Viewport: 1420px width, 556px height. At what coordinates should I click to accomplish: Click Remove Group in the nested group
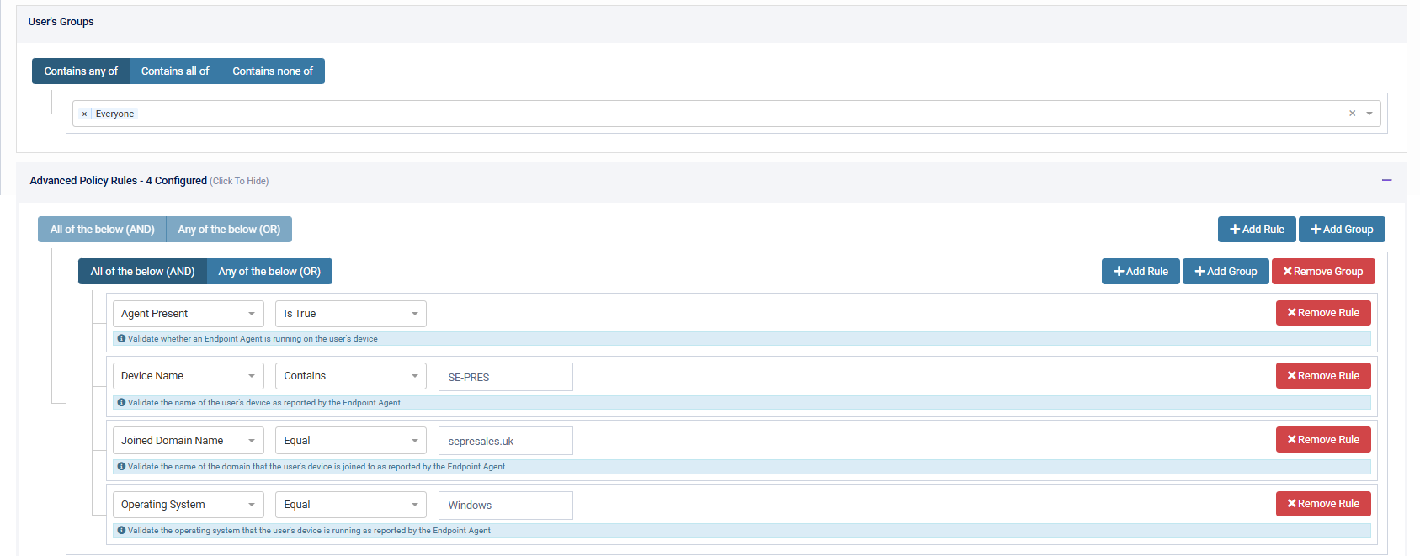coord(1322,272)
